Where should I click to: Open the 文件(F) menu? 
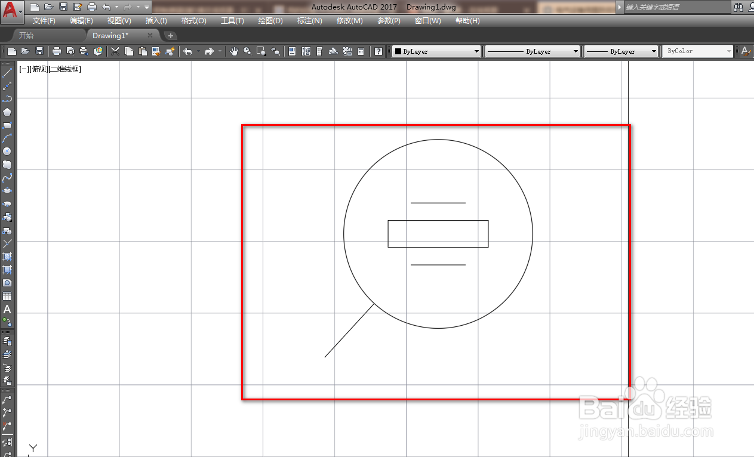(44, 20)
